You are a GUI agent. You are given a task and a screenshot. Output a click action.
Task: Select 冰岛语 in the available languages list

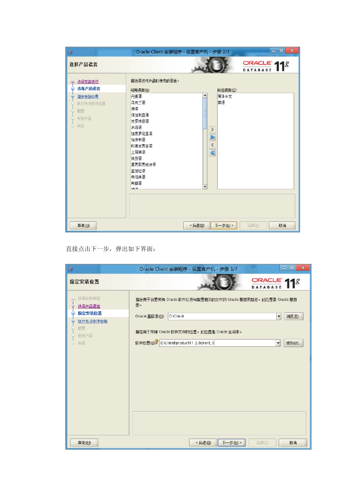pyautogui.click(x=136, y=127)
